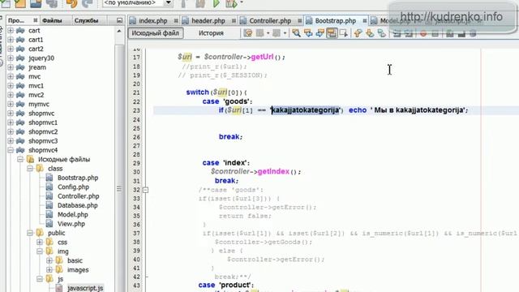
Task: Select Model.php in project tree
Action: point(73,215)
